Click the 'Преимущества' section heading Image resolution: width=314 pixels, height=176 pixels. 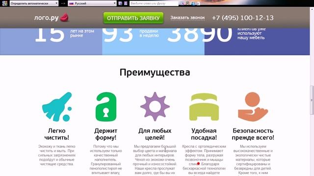(x=155, y=72)
